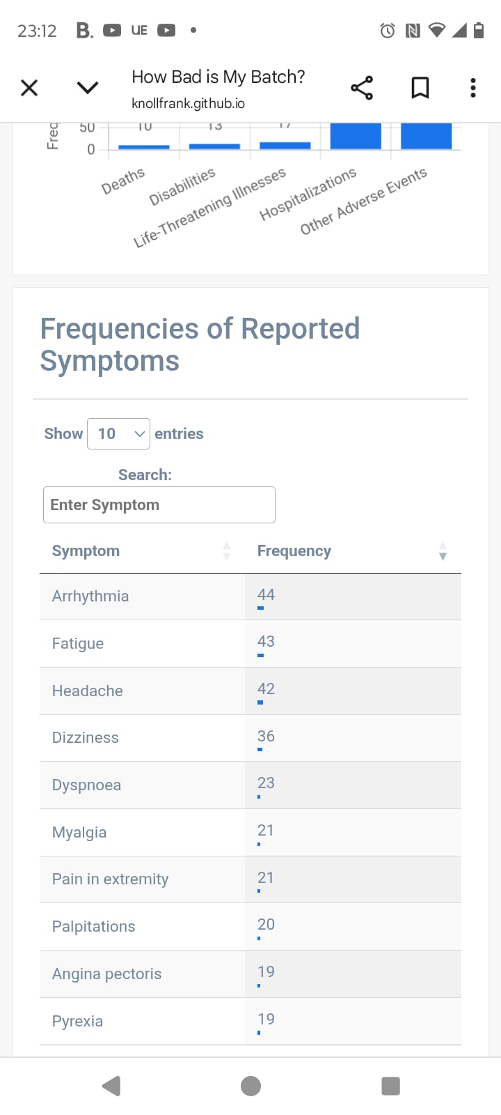Viewport: 501px width, 1115px height.
Task: Focus the Enter Symptom search field
Action: (x=159, y=505)
